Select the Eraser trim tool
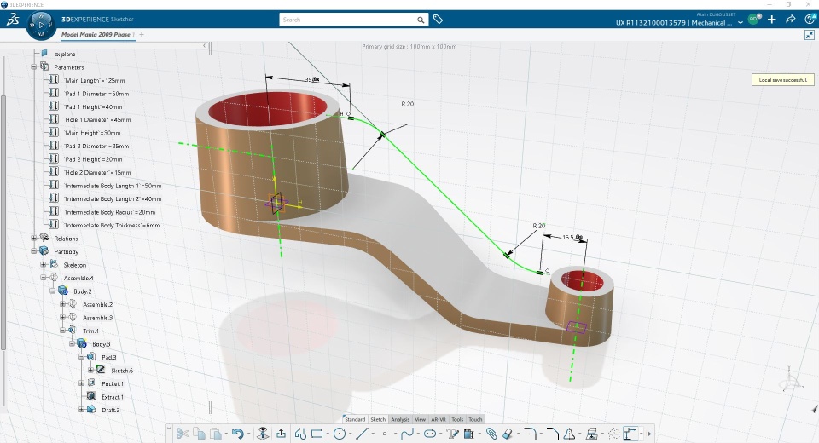Image resolution: width=819 pixels, height=443 pixels. coord(508,434)
